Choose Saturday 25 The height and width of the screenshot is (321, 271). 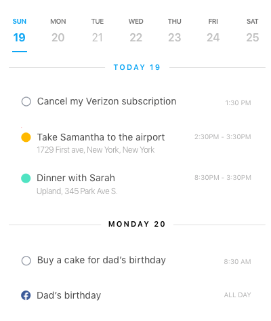[252, 31]
